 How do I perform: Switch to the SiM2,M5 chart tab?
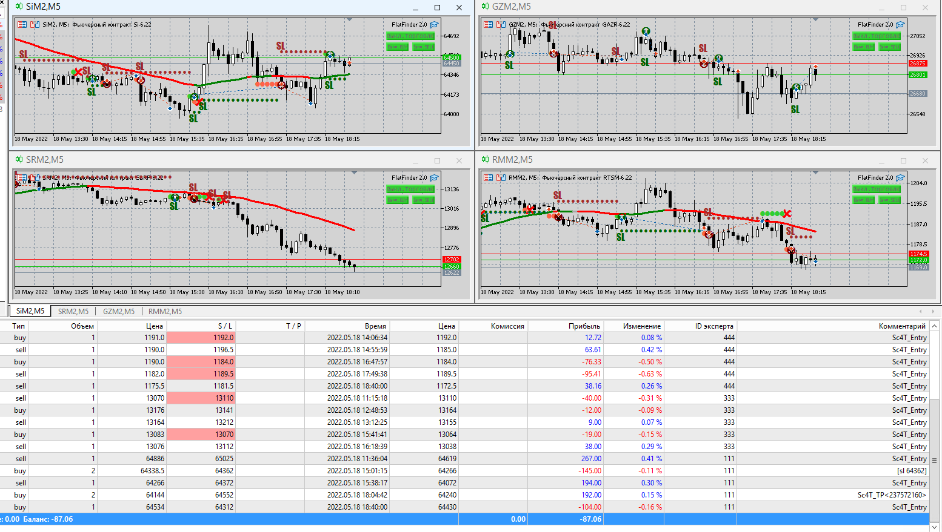click(x=30, y=311)
